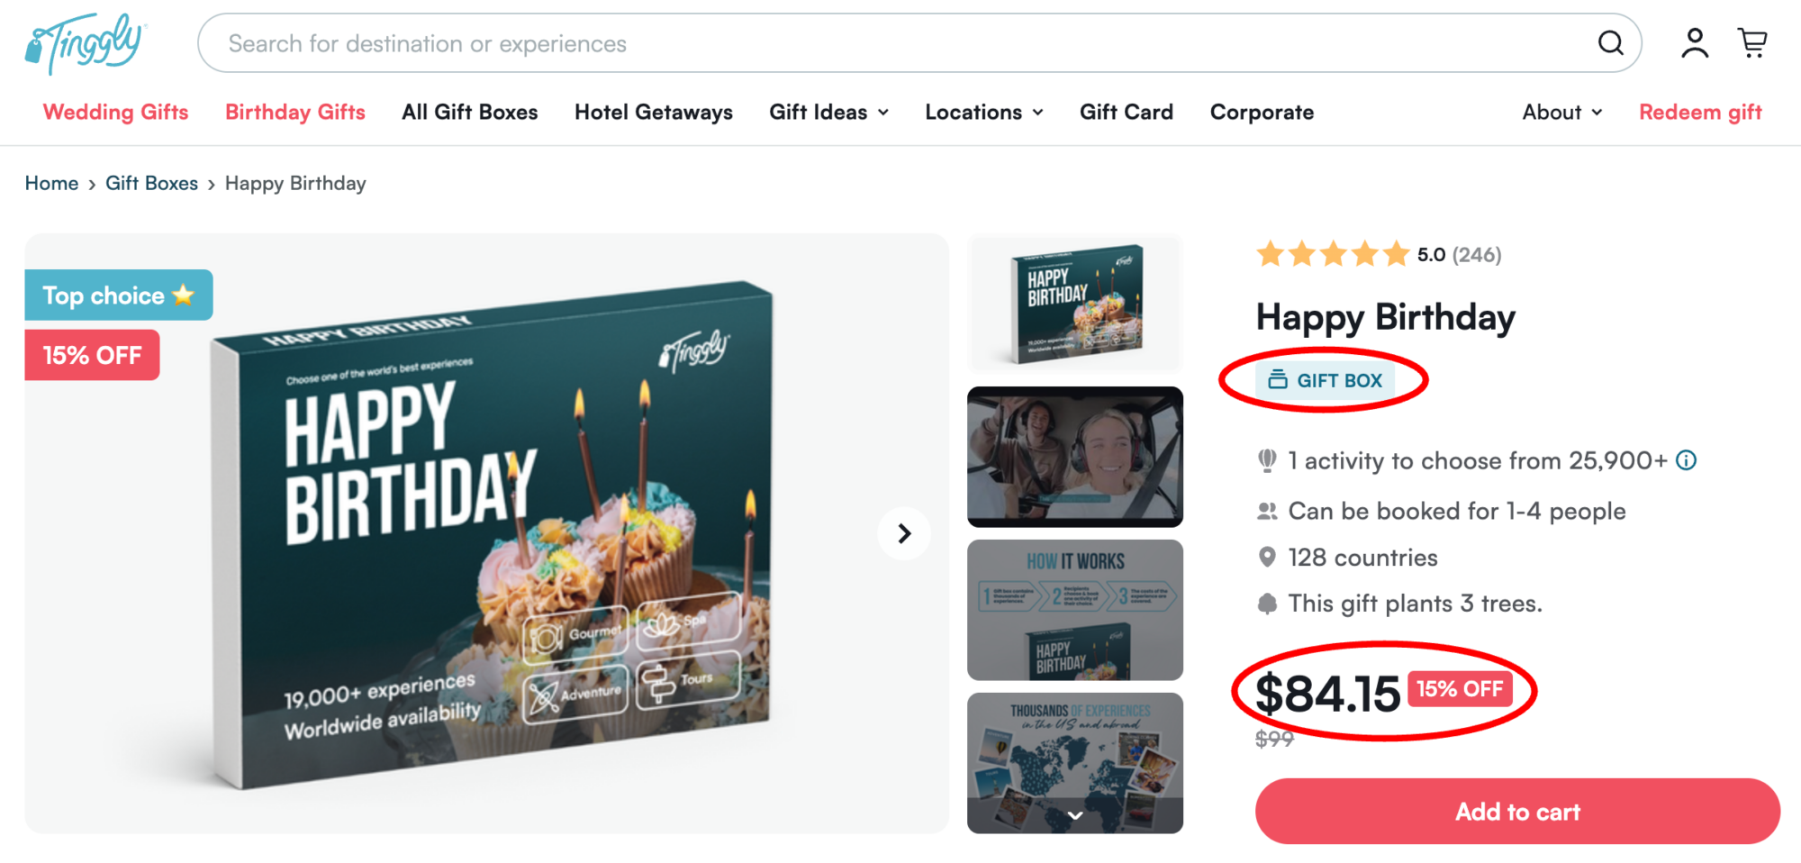Click the Tinggly logo

86,42
